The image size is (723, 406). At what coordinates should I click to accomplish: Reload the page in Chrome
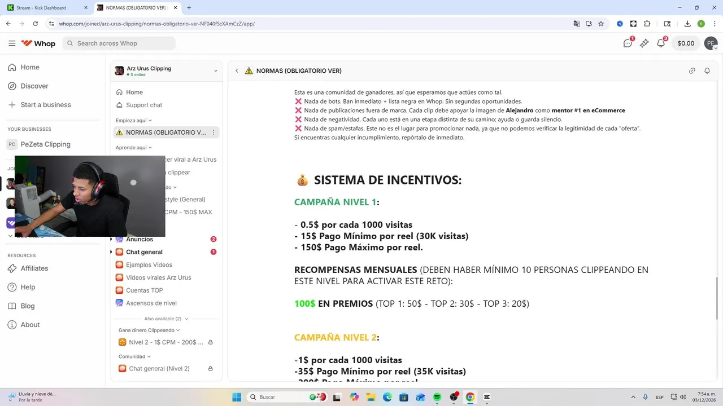tap(35, 24)
